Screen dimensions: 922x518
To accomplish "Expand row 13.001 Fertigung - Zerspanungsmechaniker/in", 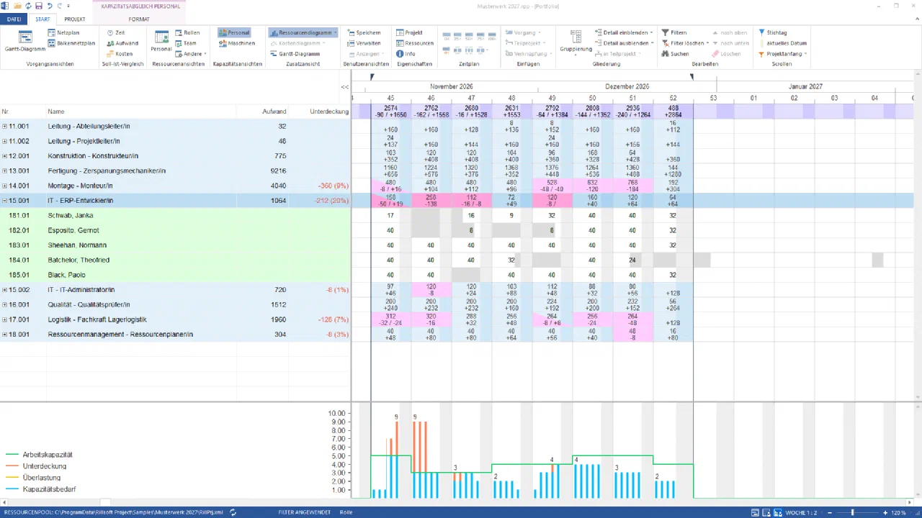I will [x=4, y=171].
